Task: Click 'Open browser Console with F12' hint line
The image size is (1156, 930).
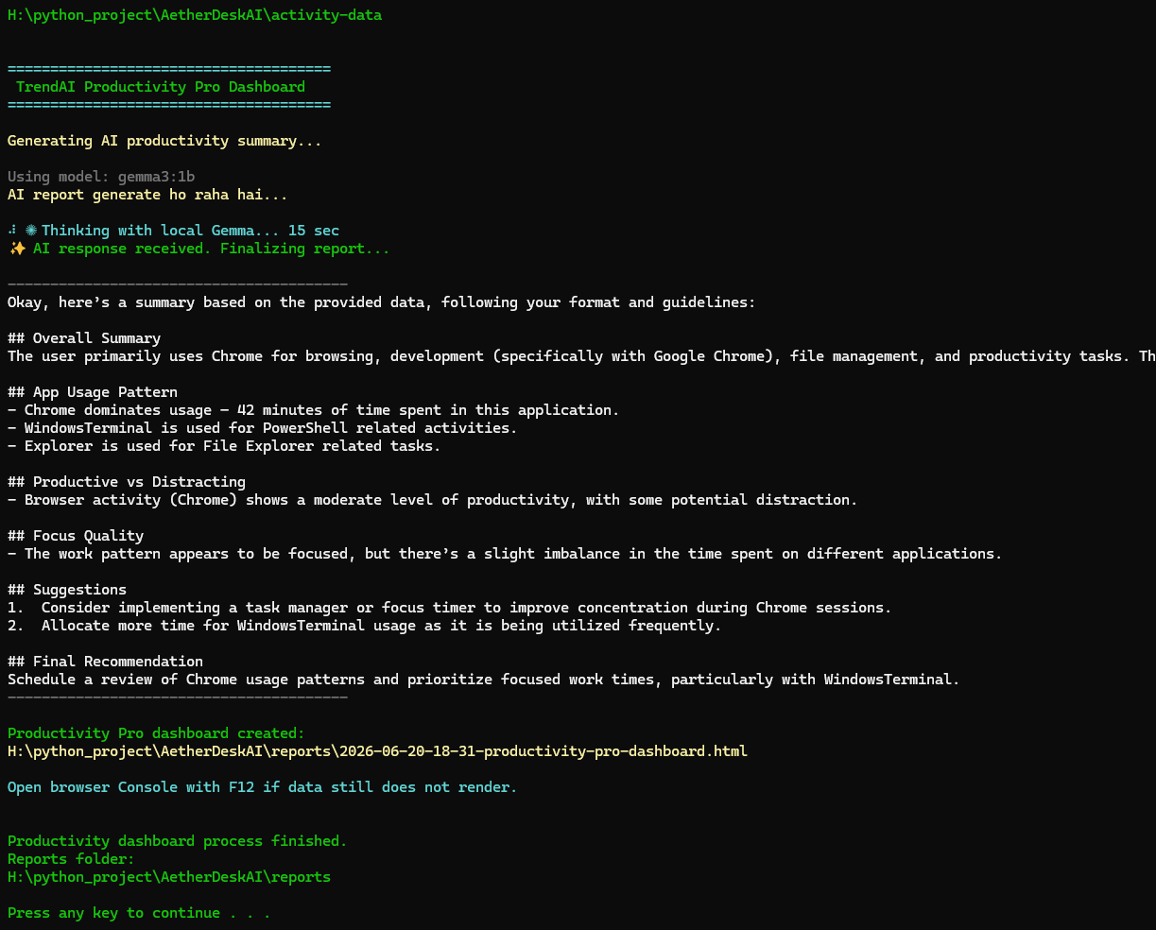Action: [263, 787]
